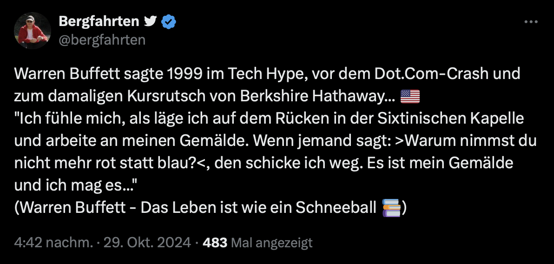This screenshot has width=554, height=264.
Task: Open the Bergfahrten display name link
Action: pyautogui.click(x=99, y=21)
